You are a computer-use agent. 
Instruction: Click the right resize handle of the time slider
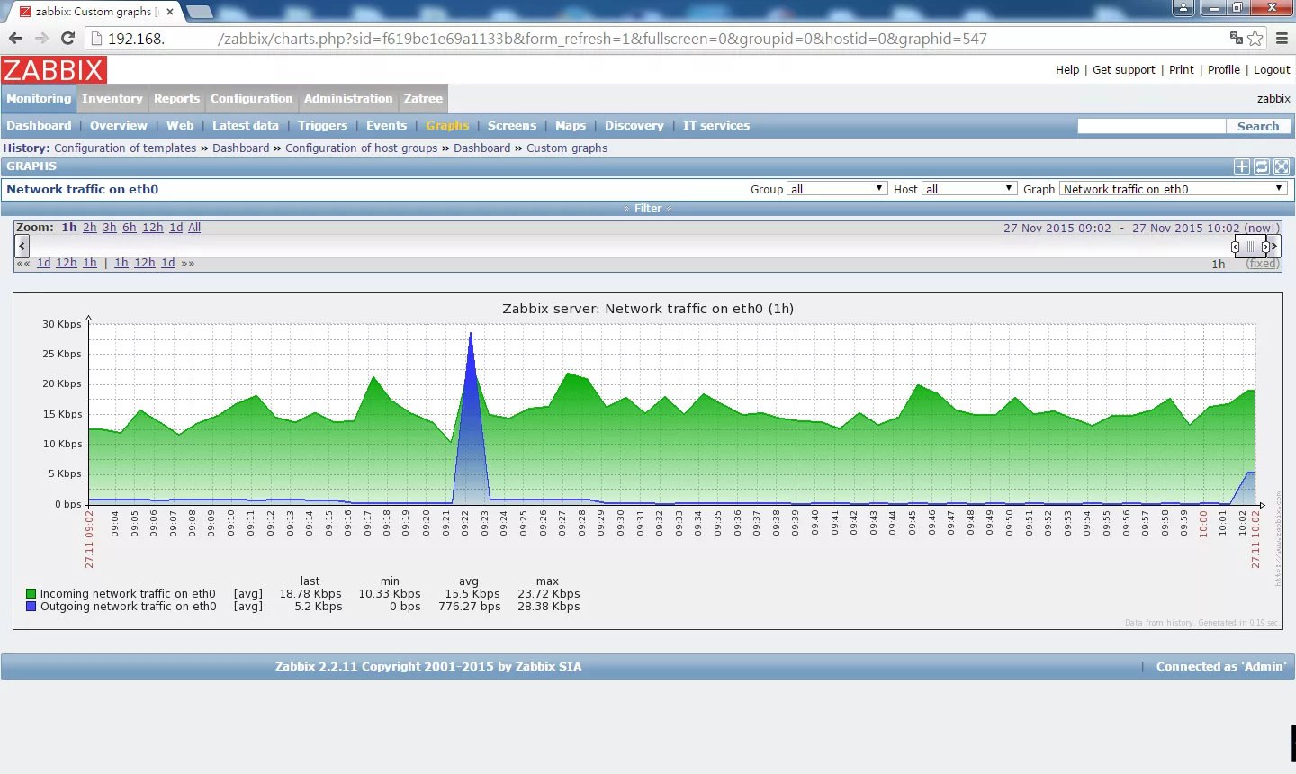[x=1265, y=247]
